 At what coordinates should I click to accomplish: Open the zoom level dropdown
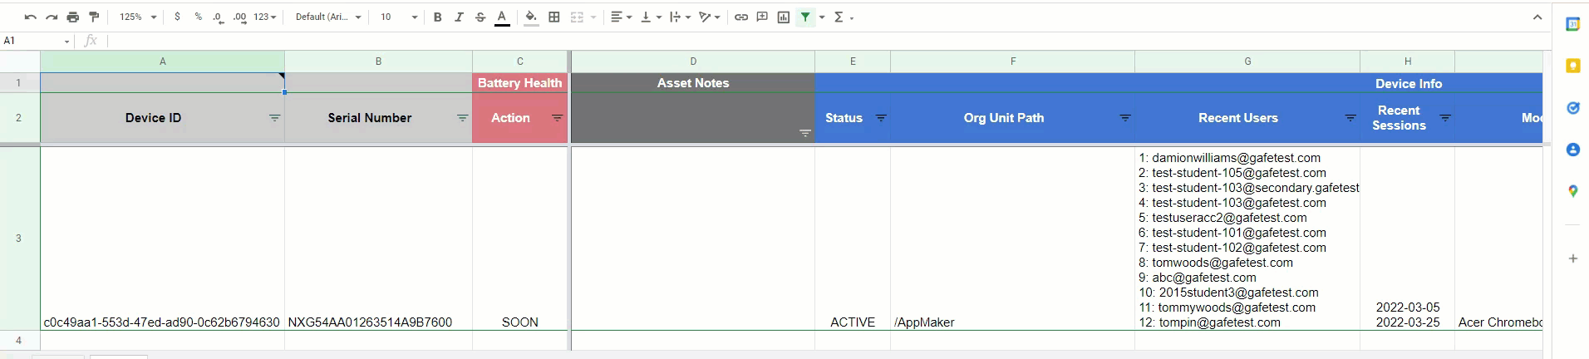point(138,17)
